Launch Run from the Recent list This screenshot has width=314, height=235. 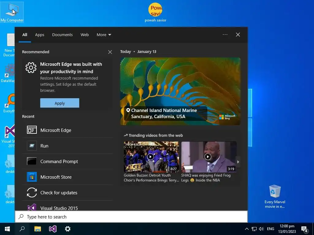67,146
